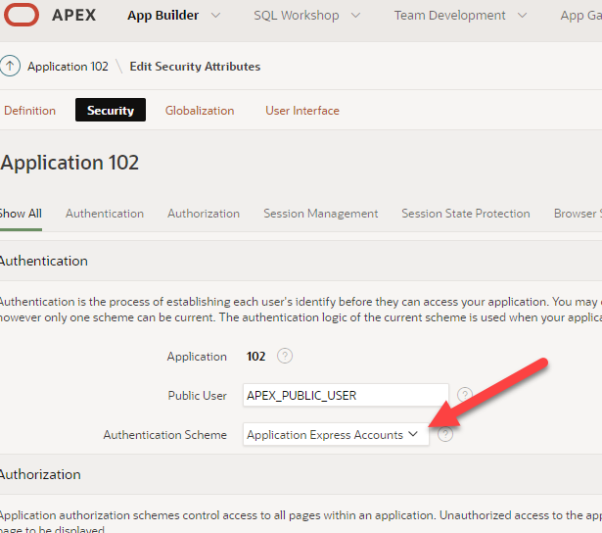Open help icon next to Application 102

(285, 356)
